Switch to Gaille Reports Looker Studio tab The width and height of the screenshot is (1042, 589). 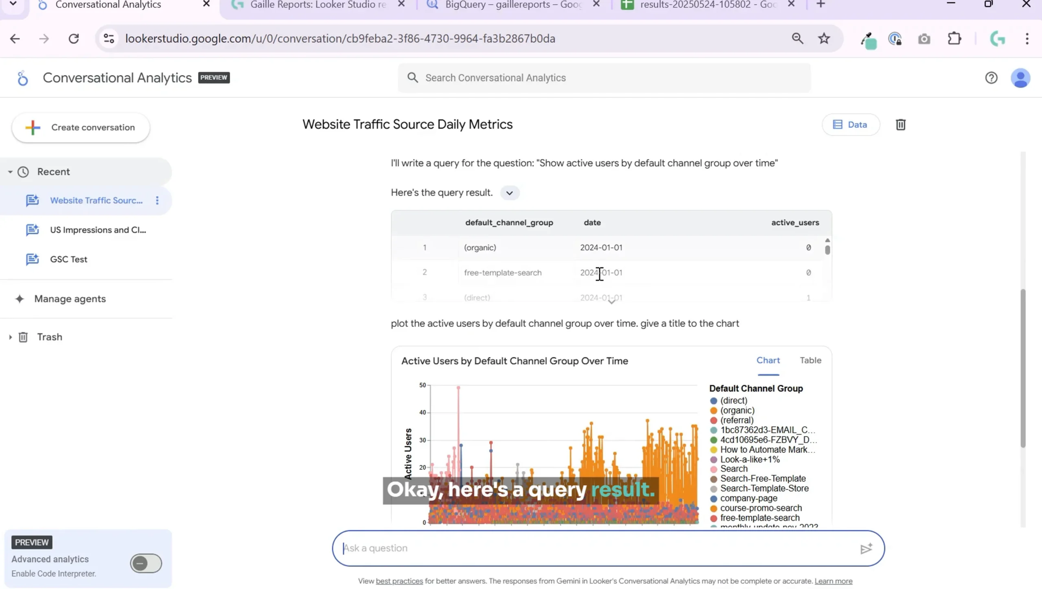(317, 5)
